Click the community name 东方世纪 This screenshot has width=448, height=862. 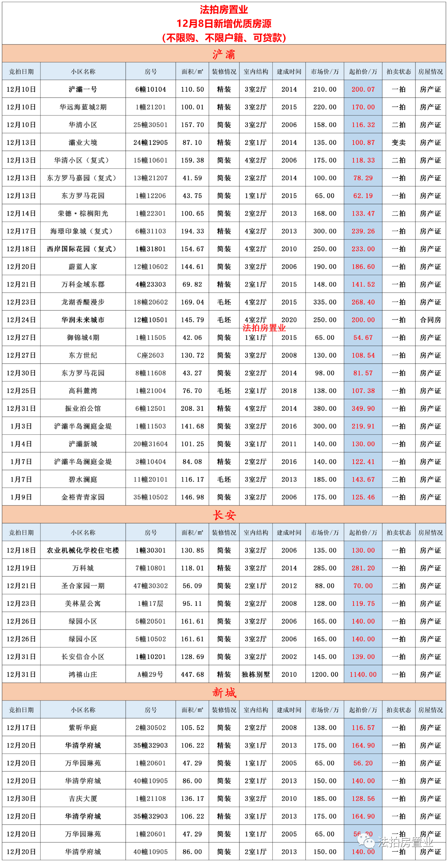[83, 355]
